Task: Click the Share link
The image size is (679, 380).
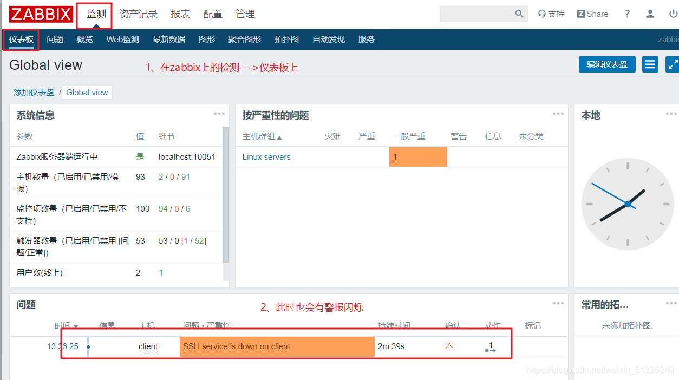Action: point(592,14)
